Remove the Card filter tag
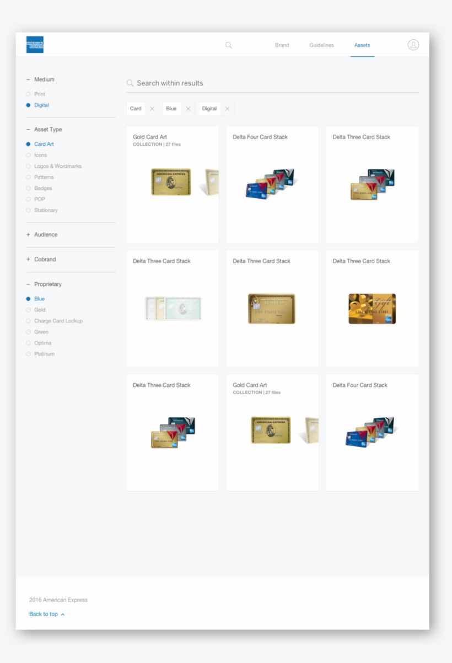 click(152, 109)
